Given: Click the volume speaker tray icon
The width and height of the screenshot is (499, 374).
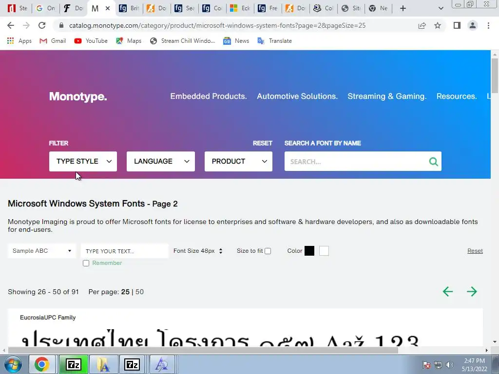Looking at the screenshot, I should [450, 365].
